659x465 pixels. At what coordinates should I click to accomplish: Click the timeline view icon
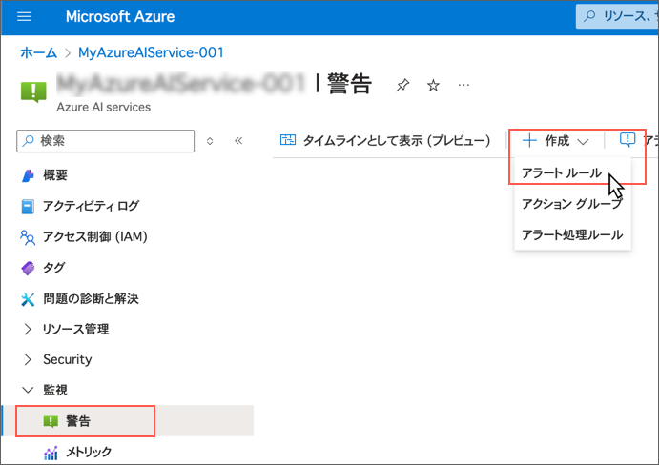(x=288, y=140)
